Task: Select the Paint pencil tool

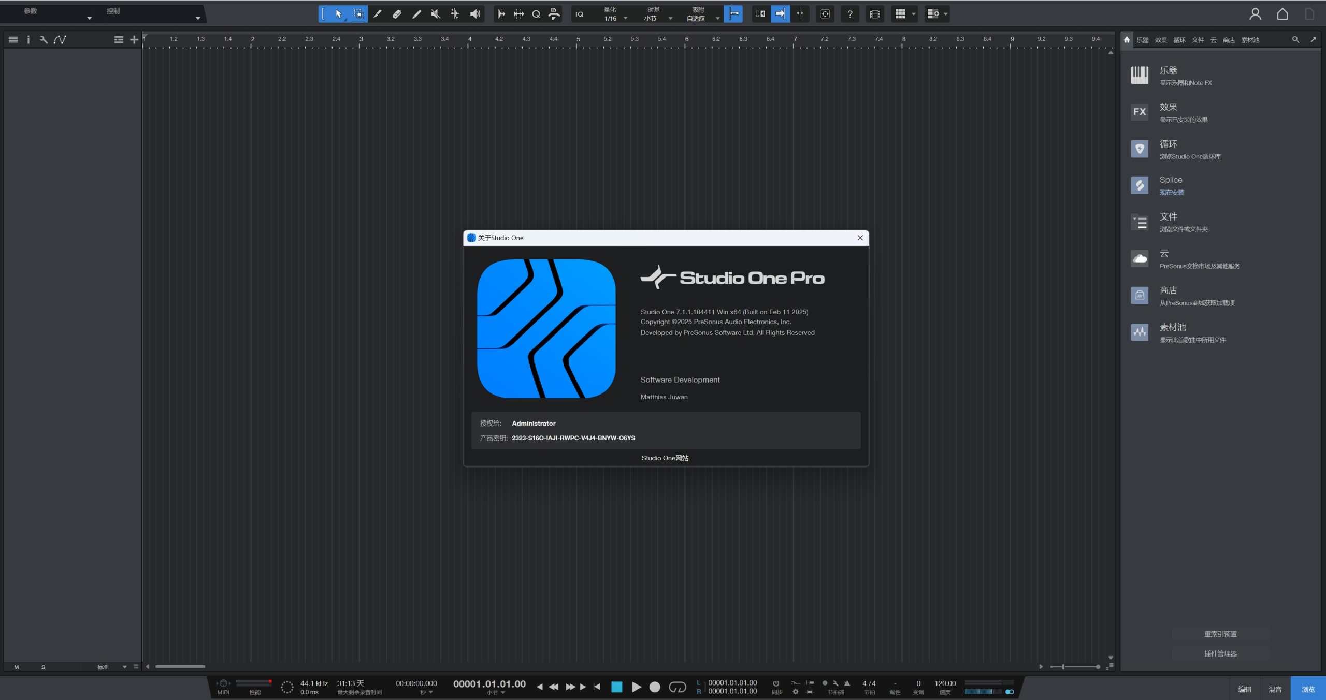Action: (x=416, y=14)
